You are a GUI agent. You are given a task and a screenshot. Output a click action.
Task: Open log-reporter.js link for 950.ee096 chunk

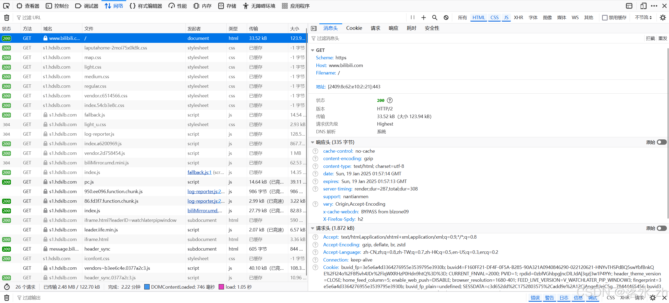pyautogui.click(x=206, y=192)
